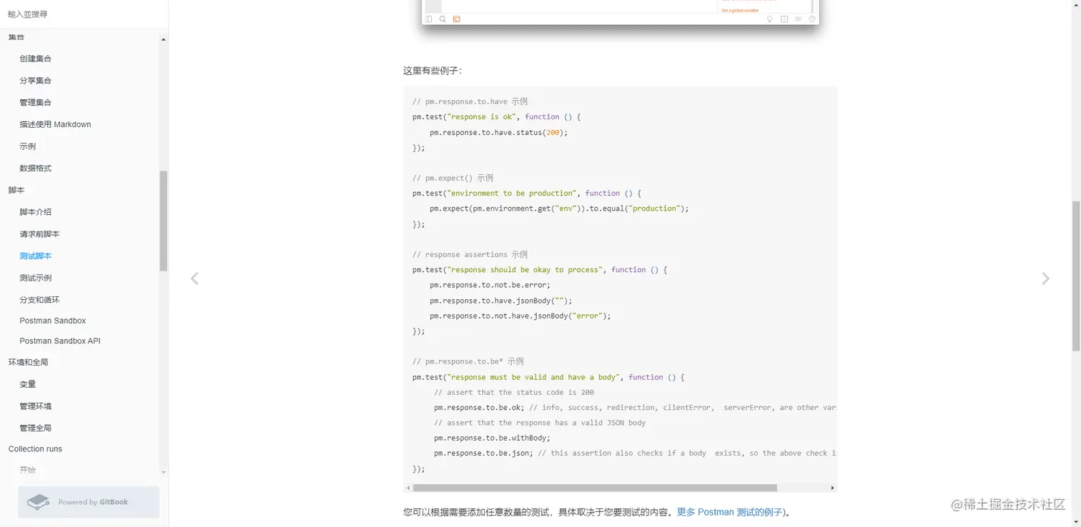Click orange console icon in Postman screenshot footer

coord(456,19)
